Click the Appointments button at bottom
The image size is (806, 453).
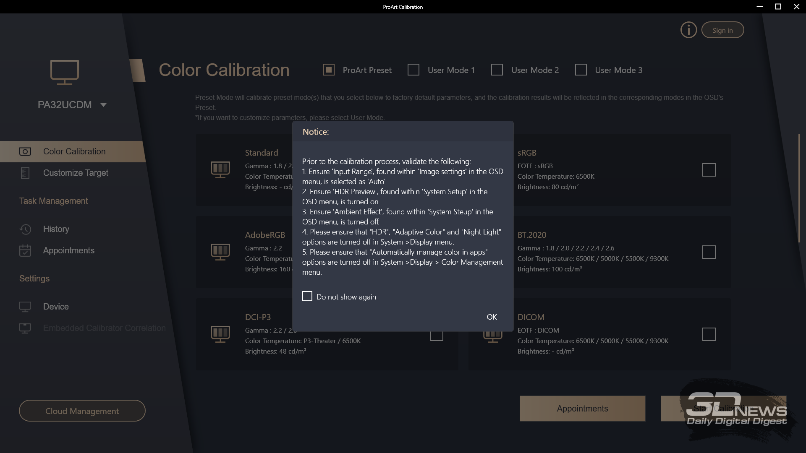pos(583,409)
